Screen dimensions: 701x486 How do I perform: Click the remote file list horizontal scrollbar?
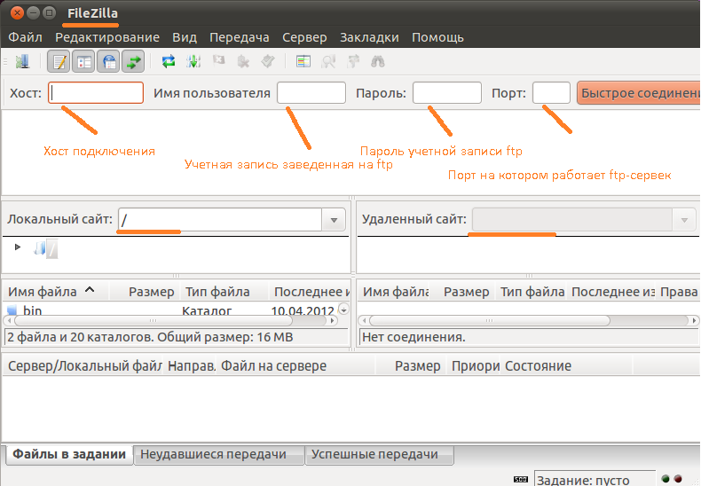(x=490, y=321)
